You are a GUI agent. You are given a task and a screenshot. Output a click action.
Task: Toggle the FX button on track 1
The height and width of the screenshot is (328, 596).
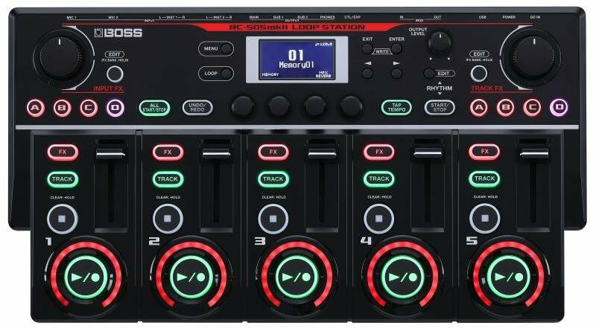tap(62, 152)
